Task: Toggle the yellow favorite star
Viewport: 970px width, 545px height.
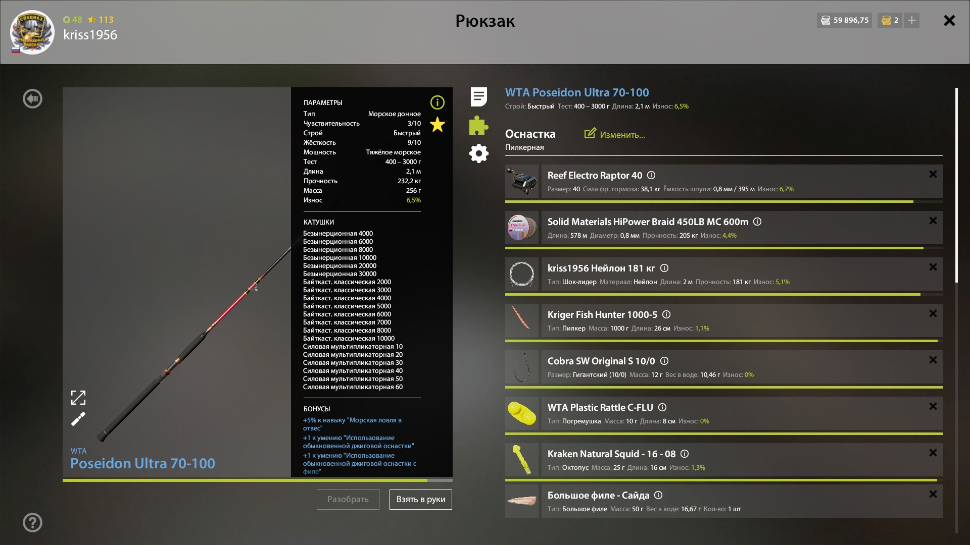Action: (438, 125)
